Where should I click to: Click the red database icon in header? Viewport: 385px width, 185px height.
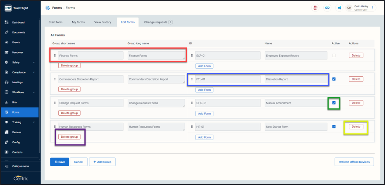coord(315,8)
